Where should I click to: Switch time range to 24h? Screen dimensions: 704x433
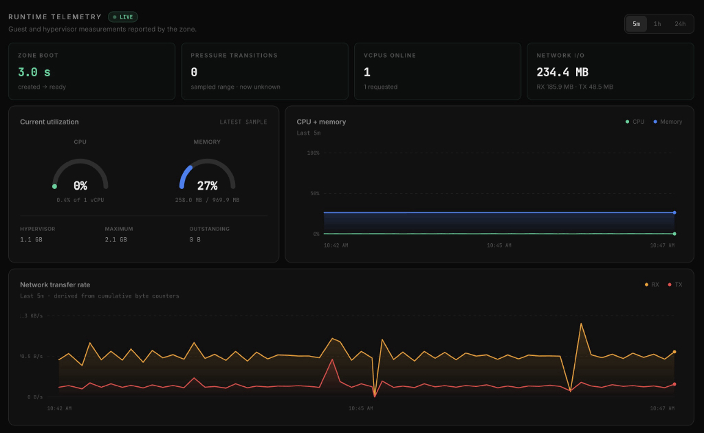click(x=680, y=24)
